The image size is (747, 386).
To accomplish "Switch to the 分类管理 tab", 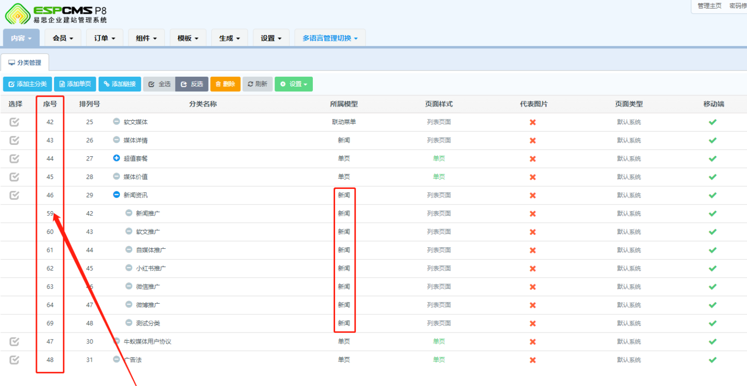I will pyautogui.click(x=25, y=63).
